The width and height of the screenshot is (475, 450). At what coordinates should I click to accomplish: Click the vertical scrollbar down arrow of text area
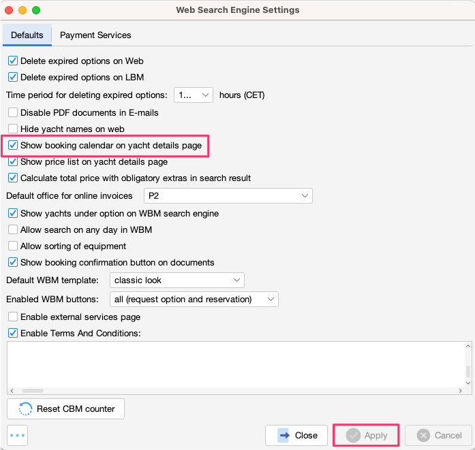point(468,383)
